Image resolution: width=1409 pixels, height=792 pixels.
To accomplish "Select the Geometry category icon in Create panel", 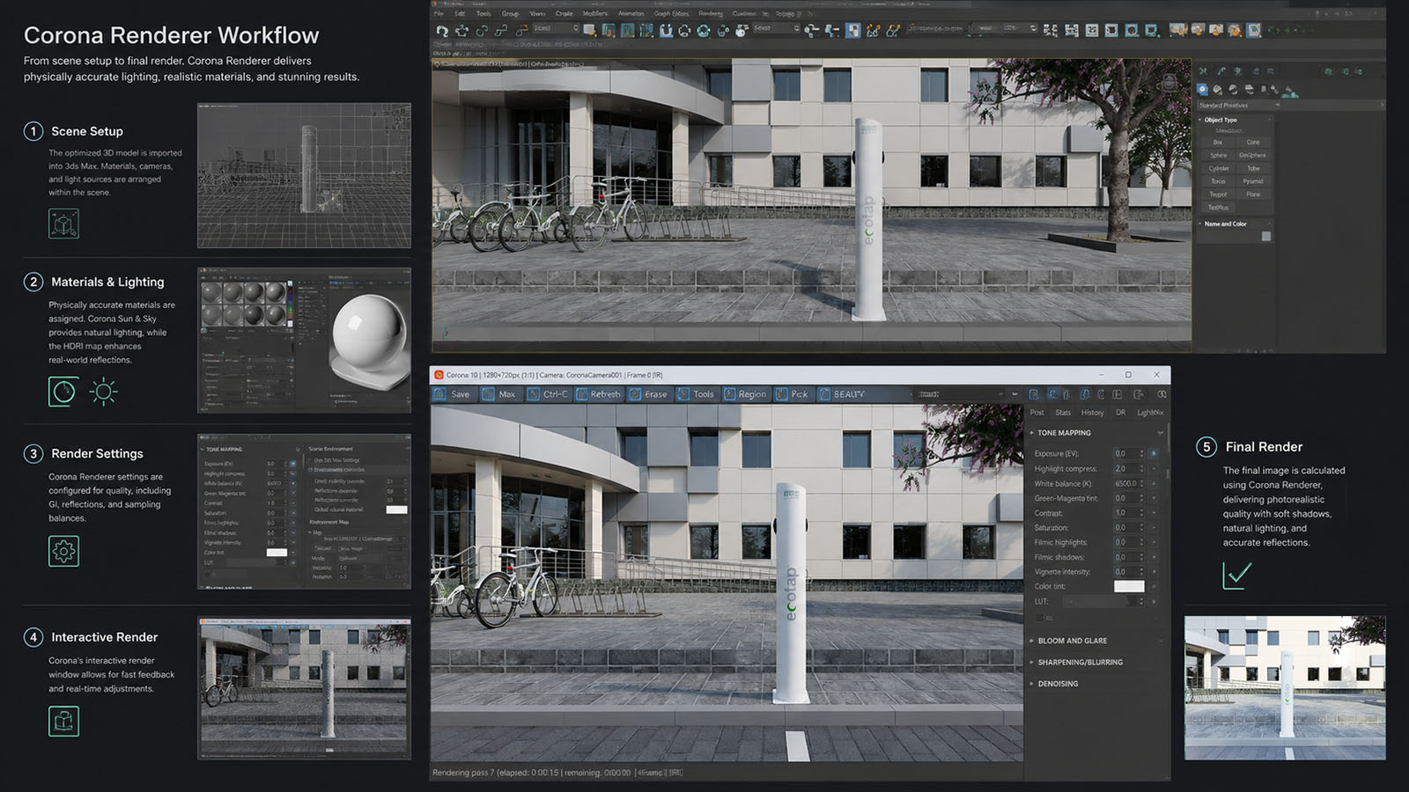I will (1203, 90).
